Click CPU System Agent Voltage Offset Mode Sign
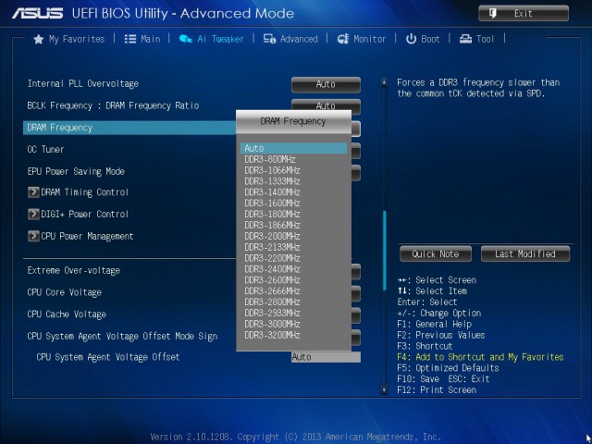Screen dimensions: 592x444 click(122, 337)
